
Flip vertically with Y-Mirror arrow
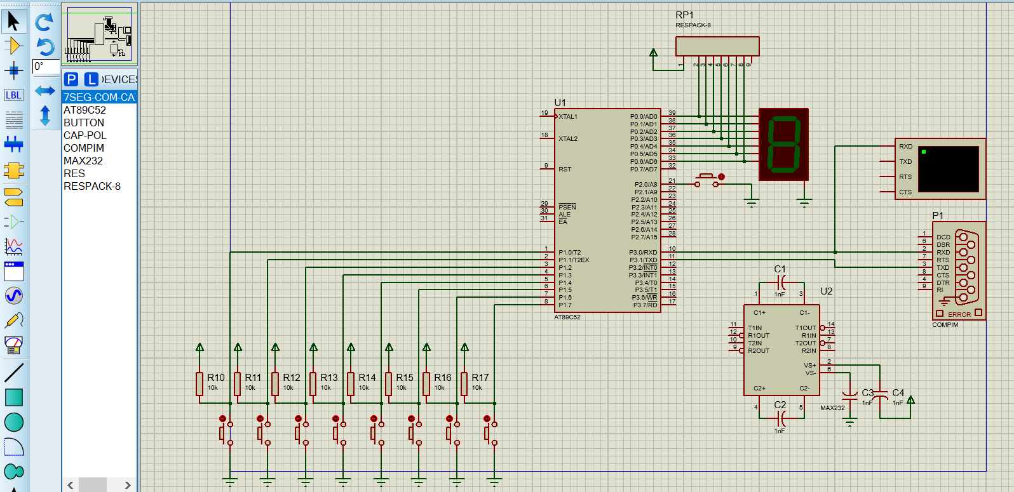44,116
